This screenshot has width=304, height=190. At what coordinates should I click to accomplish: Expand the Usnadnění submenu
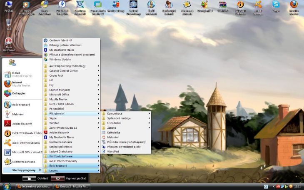(126, 123)
